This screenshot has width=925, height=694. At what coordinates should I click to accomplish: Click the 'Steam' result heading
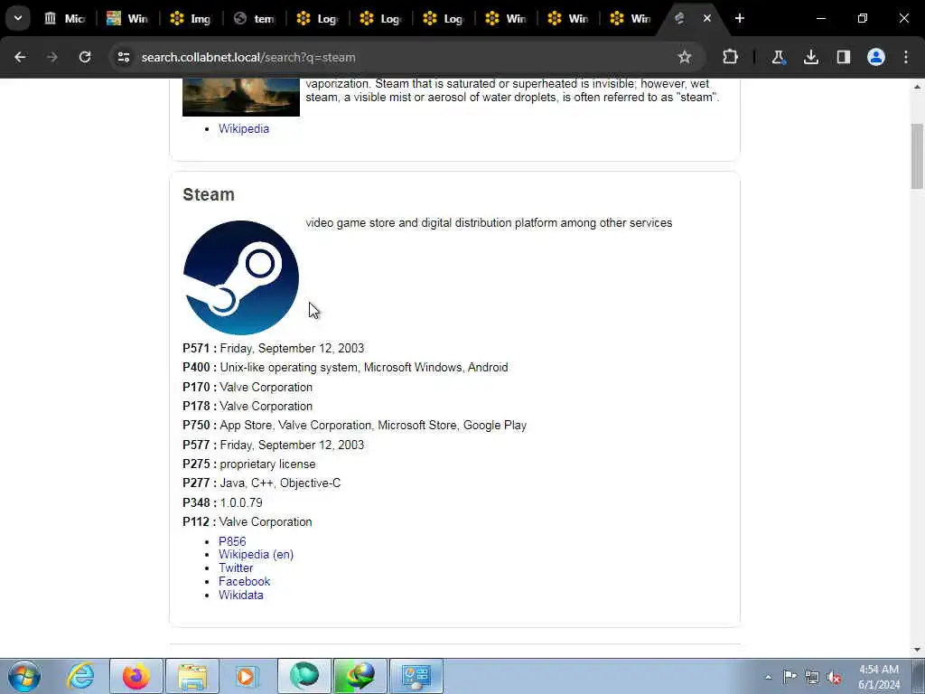209,194
